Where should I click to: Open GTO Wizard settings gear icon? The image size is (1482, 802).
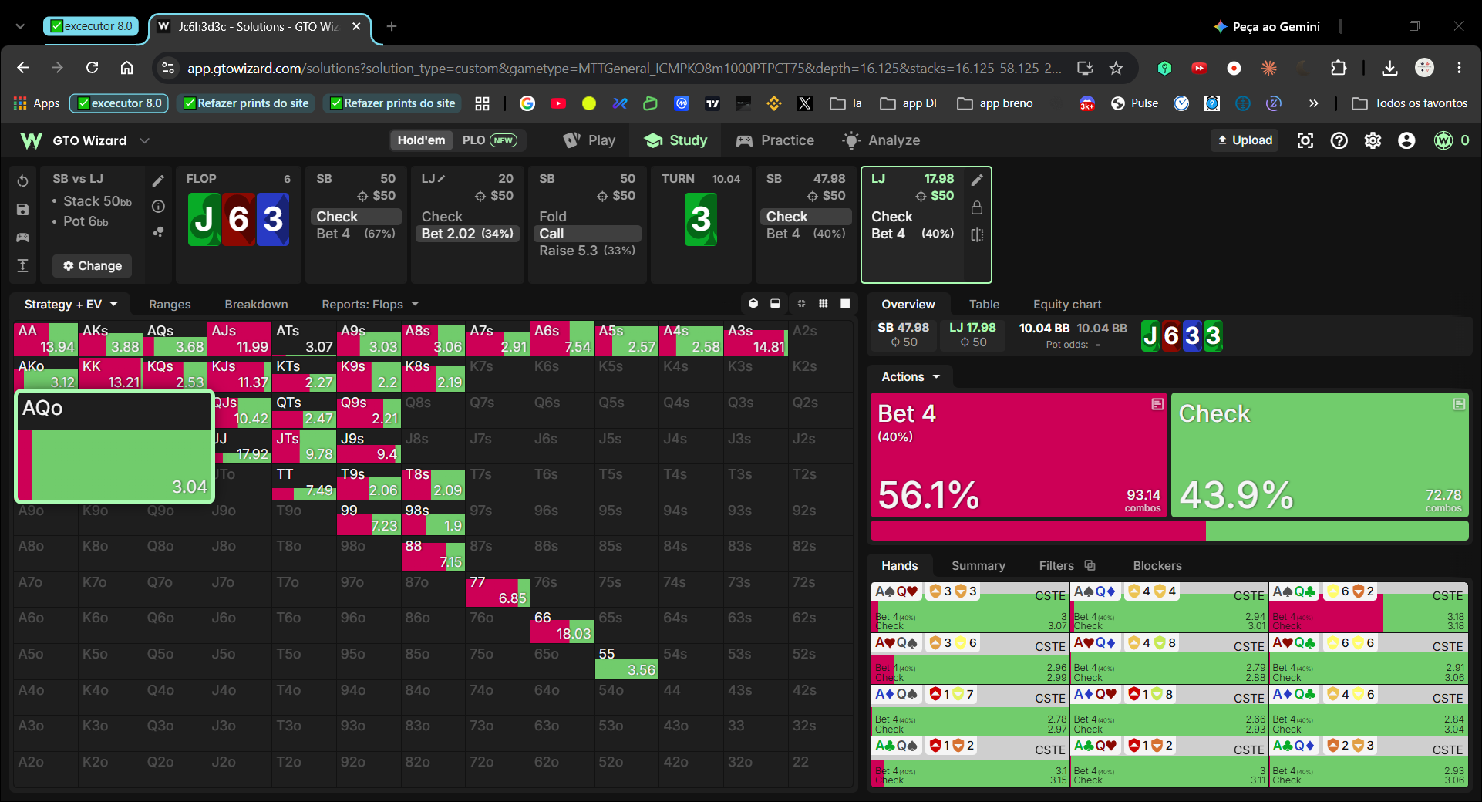tap(1373, 140)
